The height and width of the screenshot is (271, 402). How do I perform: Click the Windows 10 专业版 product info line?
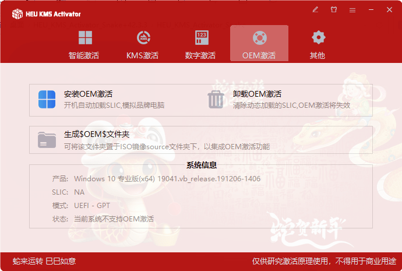coord(167,178)
